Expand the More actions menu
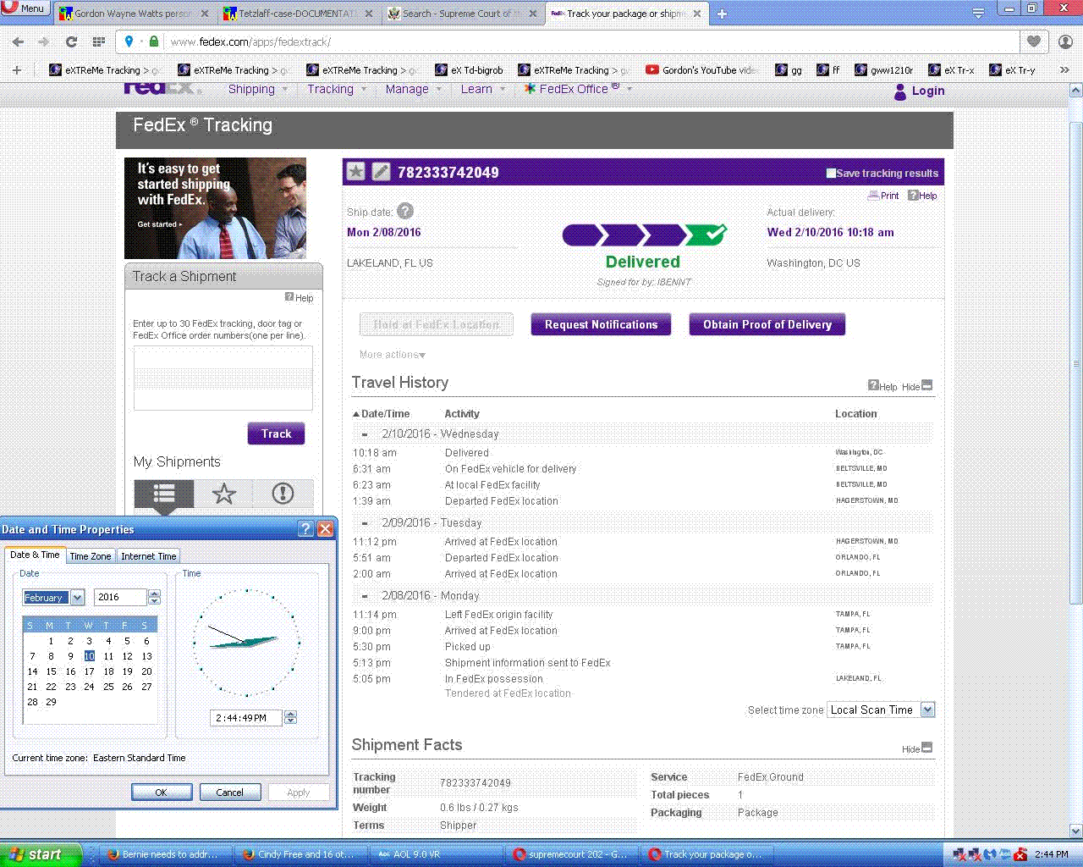Screen dimensions: 1083x867 [393, 355]
